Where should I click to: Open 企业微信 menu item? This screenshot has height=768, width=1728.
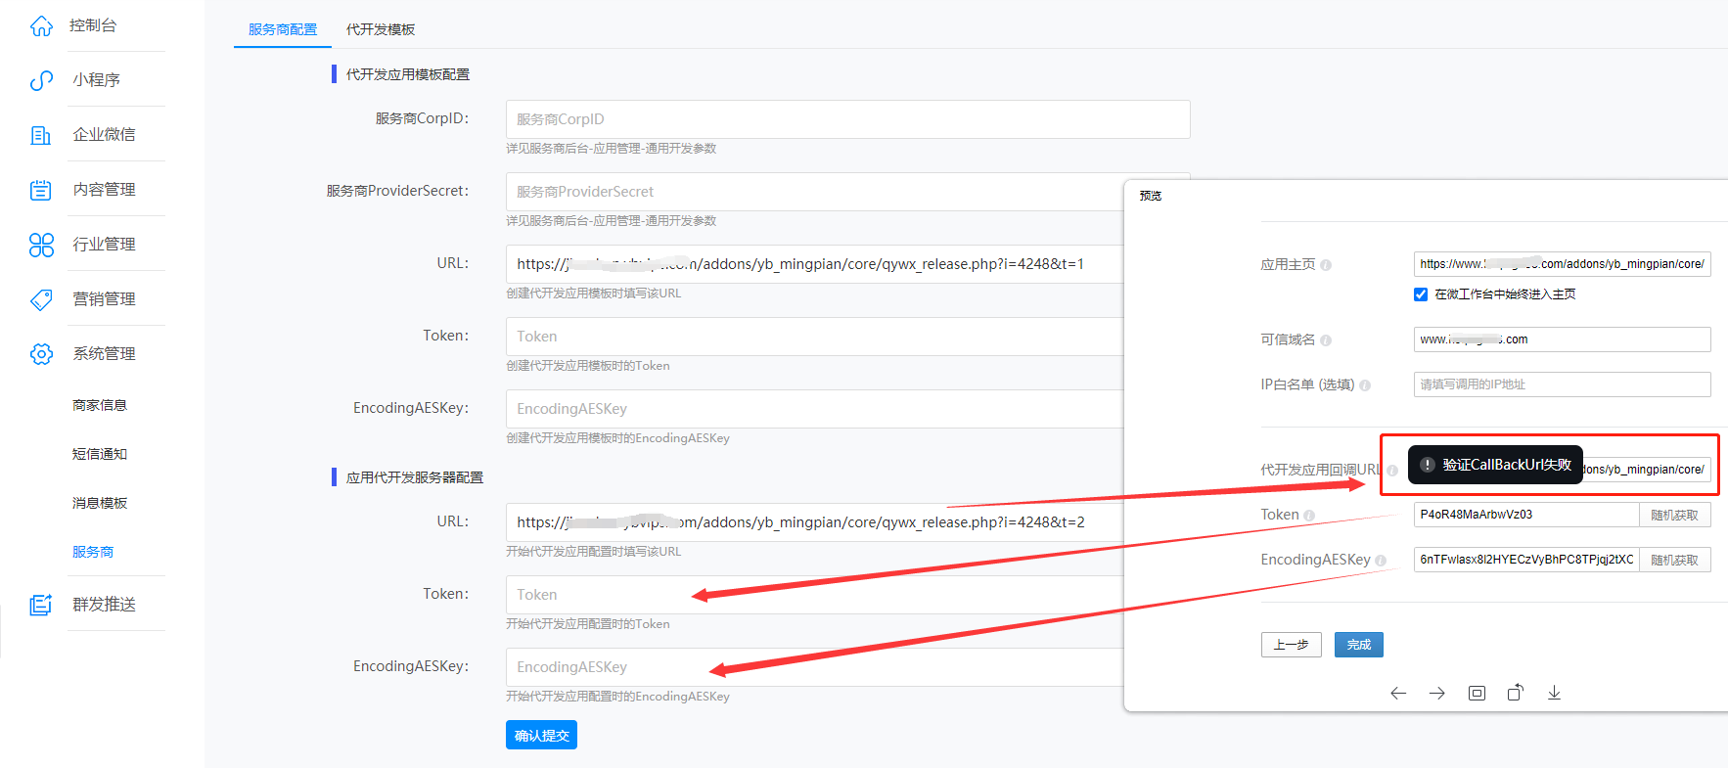tap(104, 135)
